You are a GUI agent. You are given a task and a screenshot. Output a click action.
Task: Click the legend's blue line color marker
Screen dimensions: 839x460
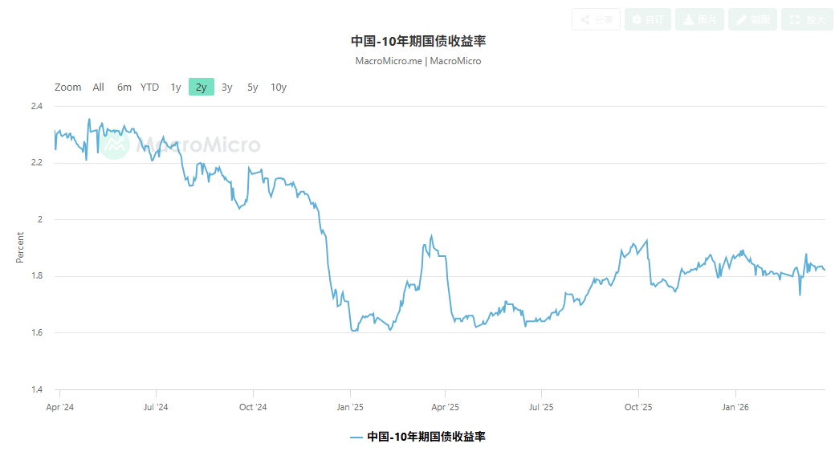tap(356, 438)
